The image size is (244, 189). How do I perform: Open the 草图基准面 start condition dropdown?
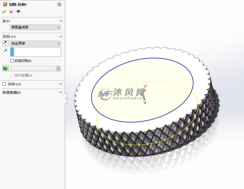point(36,27)
